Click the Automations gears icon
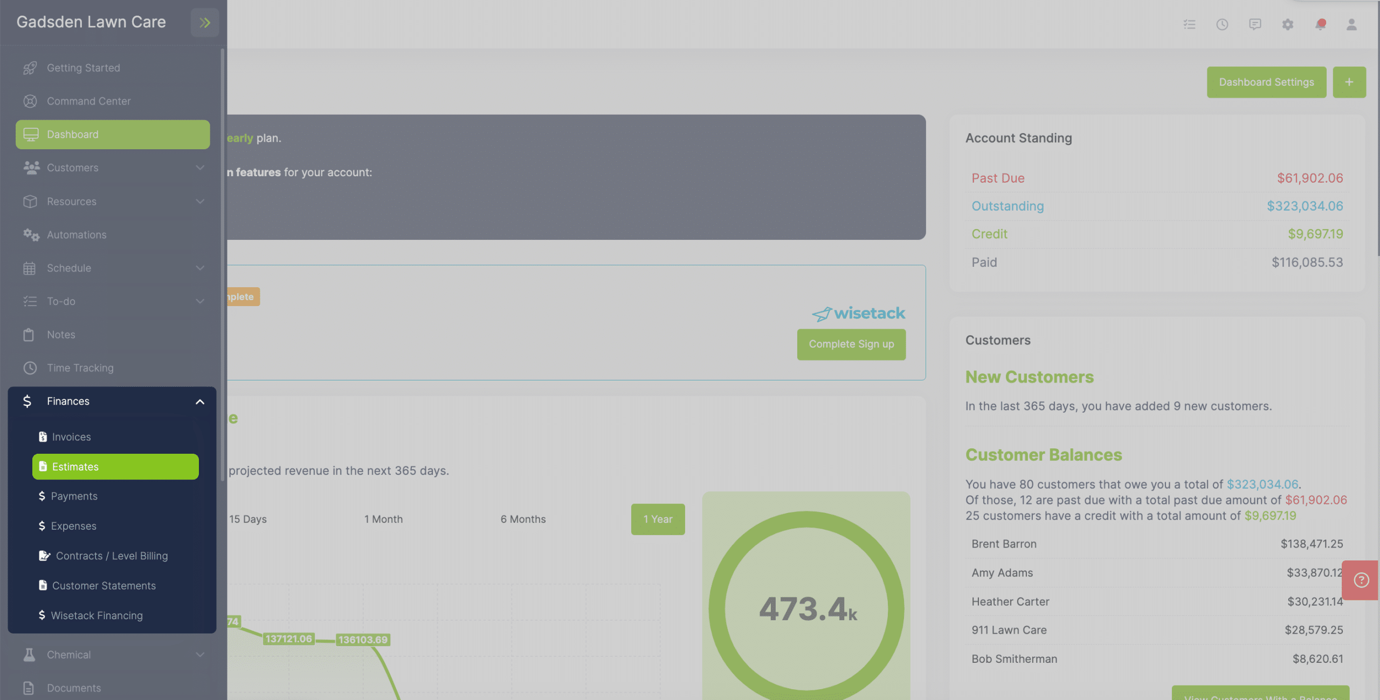Viewport: 1380px width, 700px height. pyautogui.click(x=31, y=235)
